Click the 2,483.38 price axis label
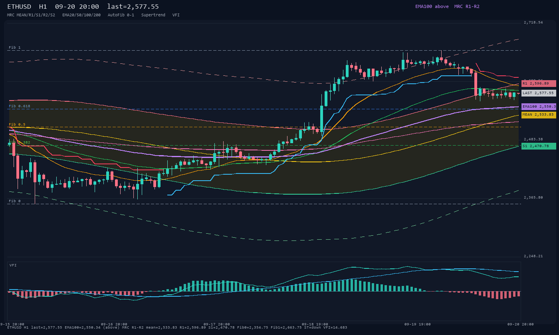Viewport: 559px width, 335px height. (x=533, y=139)
